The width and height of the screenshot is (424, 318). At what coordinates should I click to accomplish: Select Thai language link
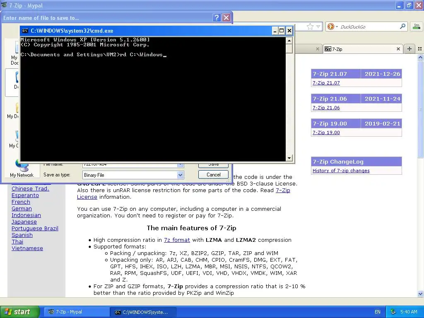pos(17,241)
